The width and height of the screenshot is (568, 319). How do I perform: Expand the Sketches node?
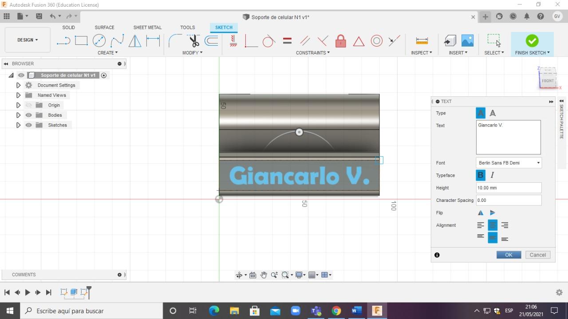[18, 125]
